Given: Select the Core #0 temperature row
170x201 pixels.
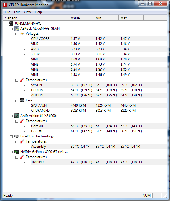Looking at the screenshot, I should point(98,126).
